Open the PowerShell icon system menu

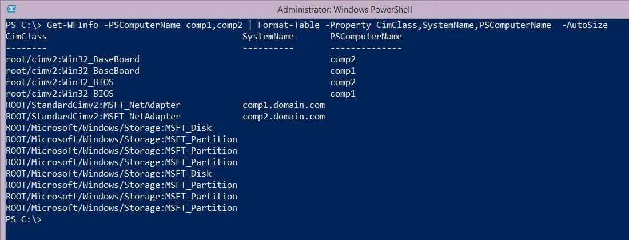(x=11, y=9)
